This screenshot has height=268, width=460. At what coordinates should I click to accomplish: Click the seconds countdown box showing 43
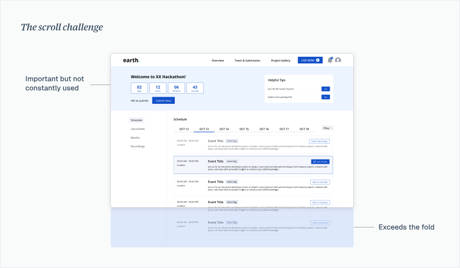(x=195, y=88)
